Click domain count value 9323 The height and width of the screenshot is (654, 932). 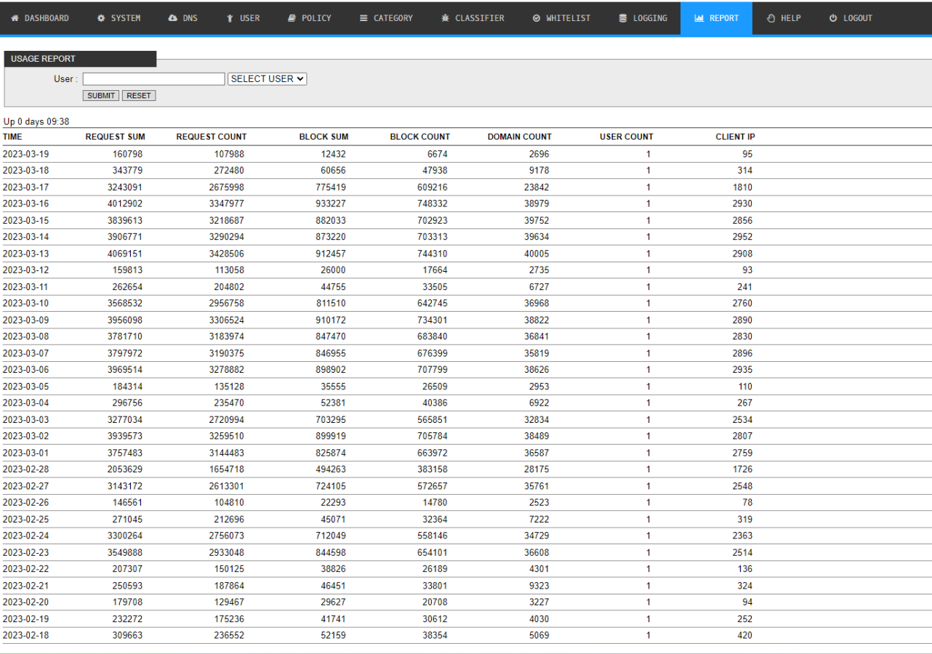tap(539, 586)
